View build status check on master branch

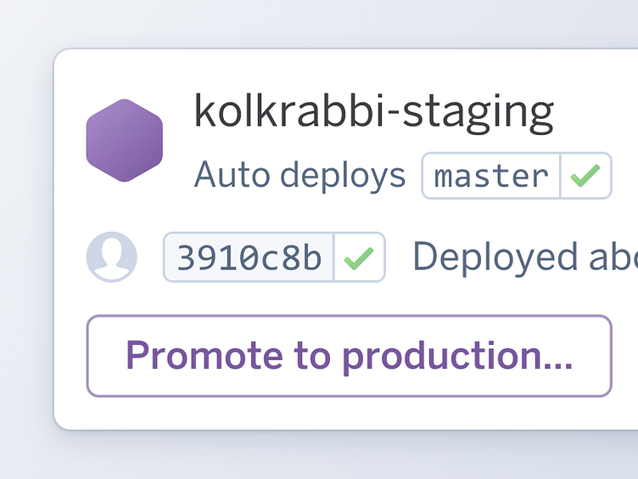pos(585,176)
